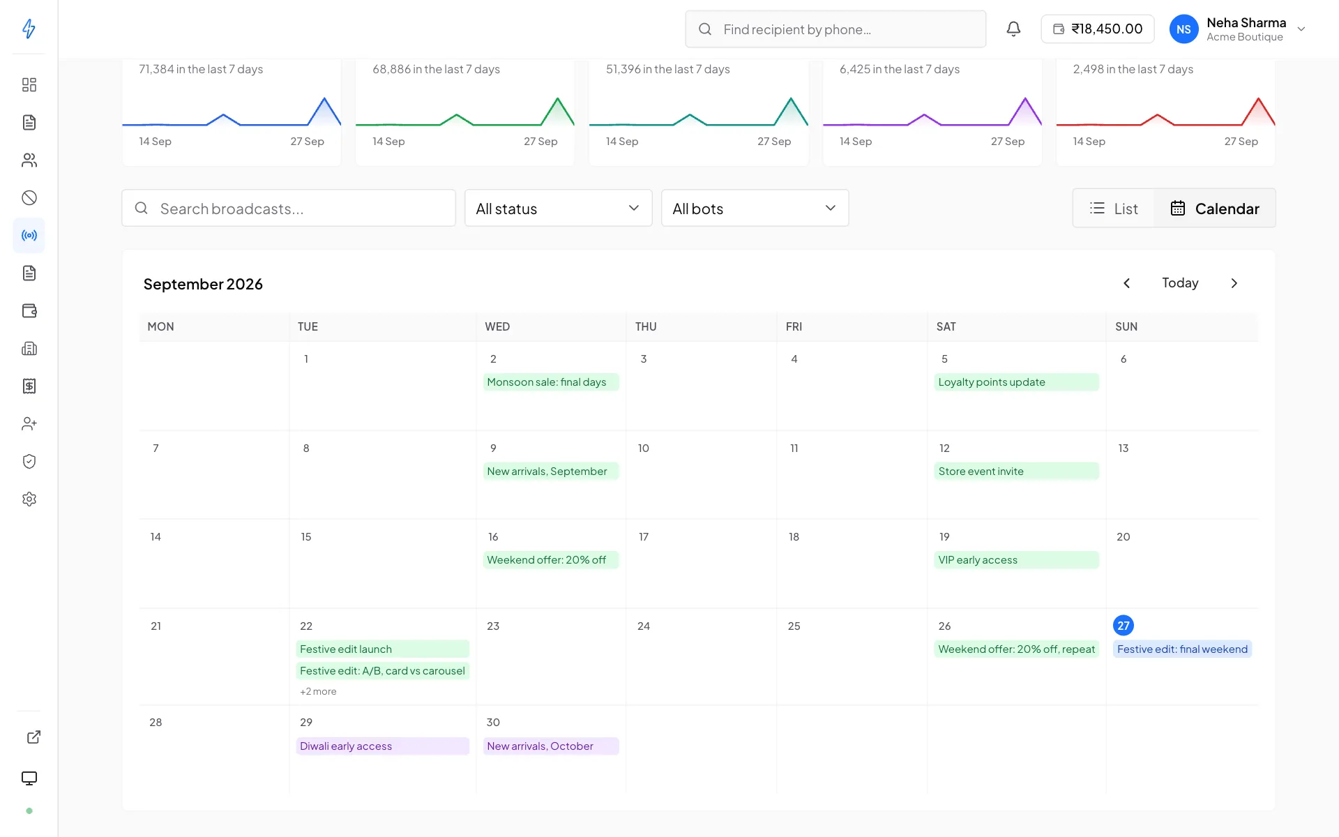Go to previous month with left chevron
The image size is (1339, 837).
pos(1126,283)
